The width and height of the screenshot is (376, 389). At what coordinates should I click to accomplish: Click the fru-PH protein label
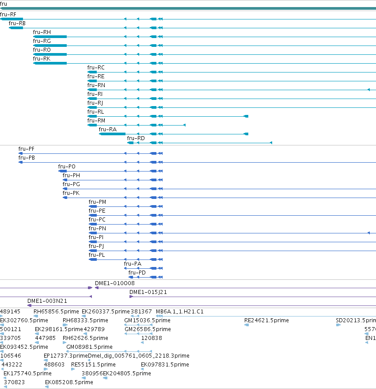tap(71, 175)
